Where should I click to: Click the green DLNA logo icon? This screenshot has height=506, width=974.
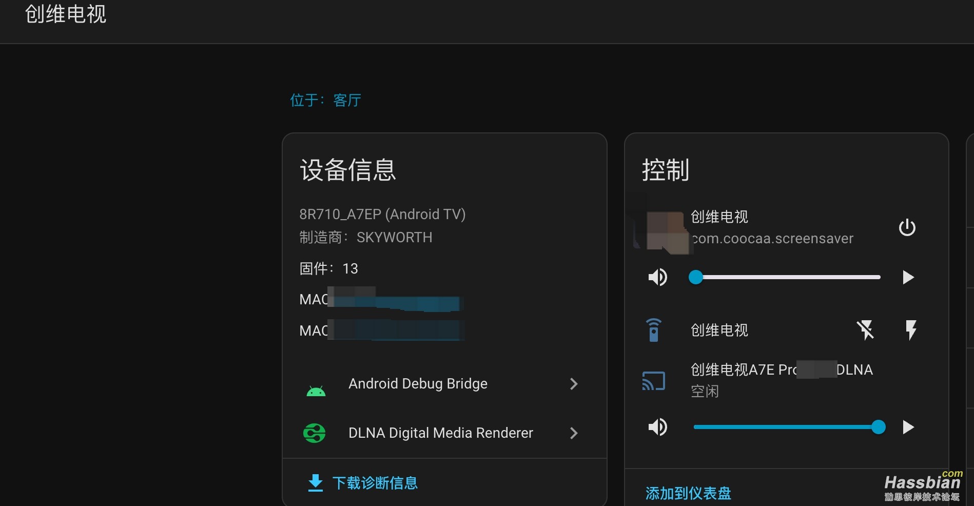(314, 433)
